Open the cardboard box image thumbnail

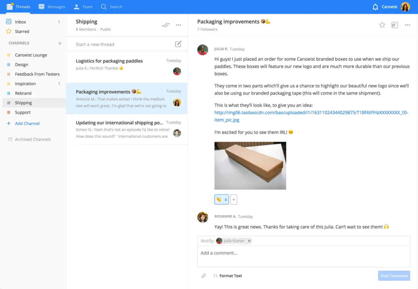click(250, 166)
